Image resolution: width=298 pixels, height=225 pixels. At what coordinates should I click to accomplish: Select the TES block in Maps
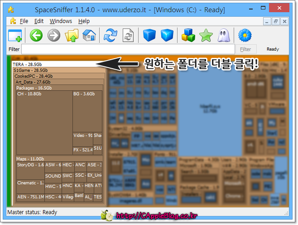tap(98, 197)
